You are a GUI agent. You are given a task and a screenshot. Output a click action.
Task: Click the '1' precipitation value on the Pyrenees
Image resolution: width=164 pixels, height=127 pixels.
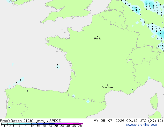point(88,101)
